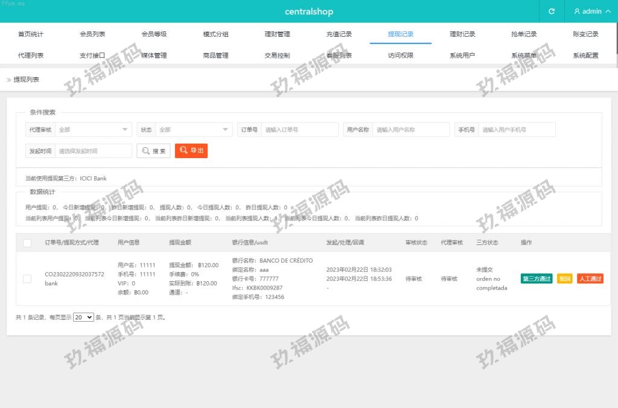618x408 pixels.
Task: Open the records per page selector
Action: pyautogui.click(x=83, y=317)
